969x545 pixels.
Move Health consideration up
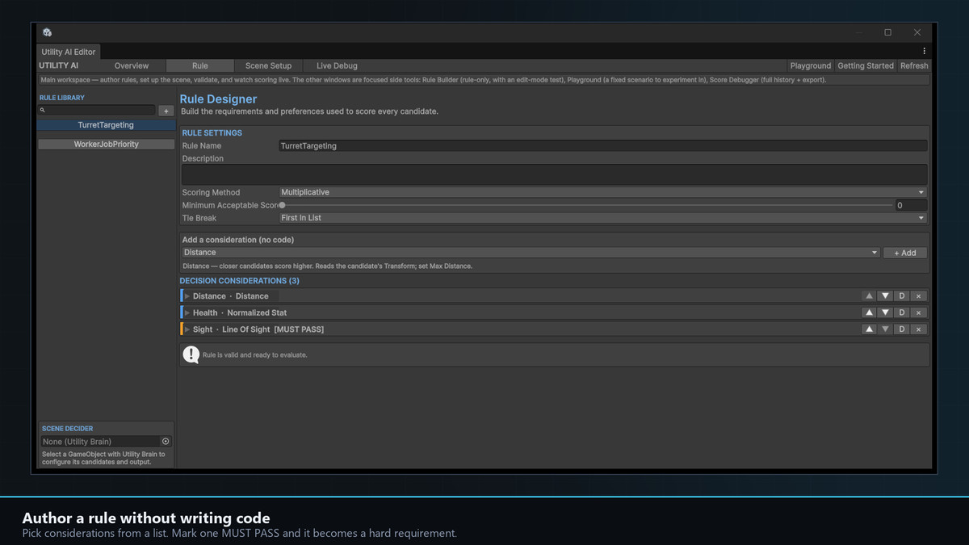[869, 312]
